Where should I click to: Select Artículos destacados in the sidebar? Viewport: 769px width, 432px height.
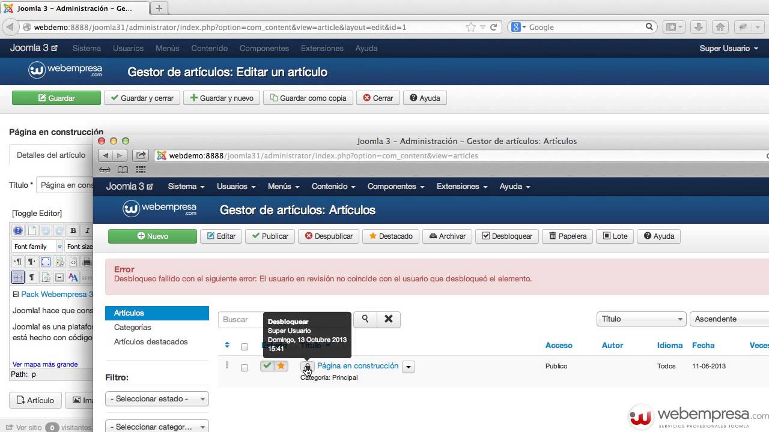151,342
